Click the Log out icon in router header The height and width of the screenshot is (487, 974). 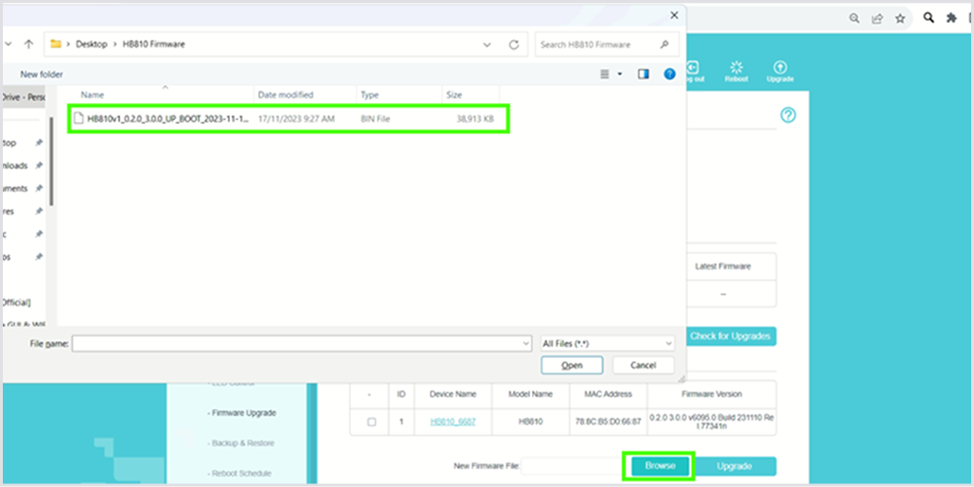click(693, 68)
